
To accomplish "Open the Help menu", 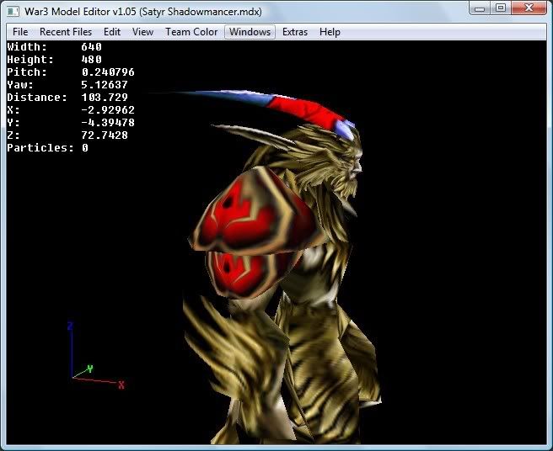I will [330, 32].
